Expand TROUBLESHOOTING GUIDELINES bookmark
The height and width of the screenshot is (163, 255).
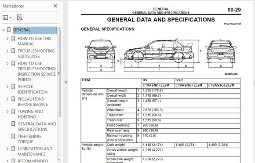click(x=7, y=51)
